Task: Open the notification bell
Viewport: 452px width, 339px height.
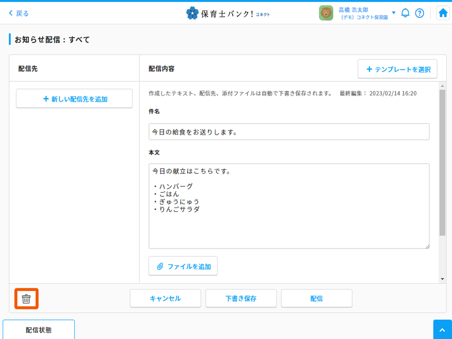Action: point(405,13)
